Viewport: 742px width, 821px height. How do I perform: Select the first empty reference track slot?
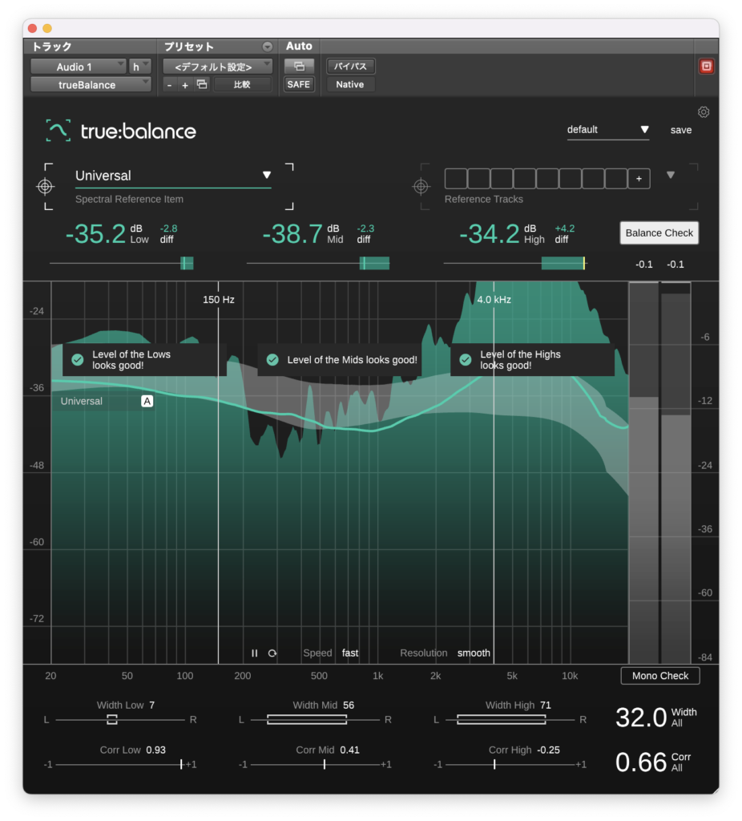(456, 179)
